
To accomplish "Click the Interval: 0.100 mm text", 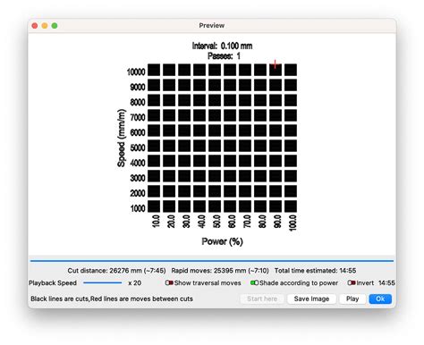I will pos(223,46).
